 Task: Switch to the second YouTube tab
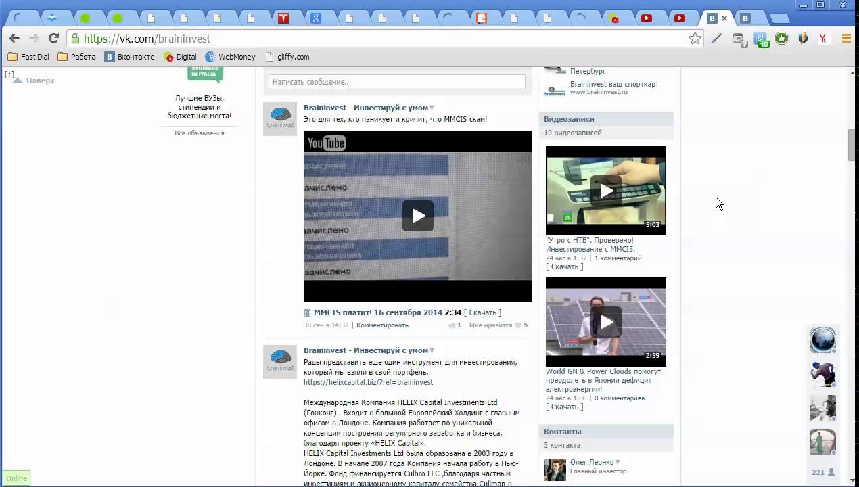[x=680, y=18]
